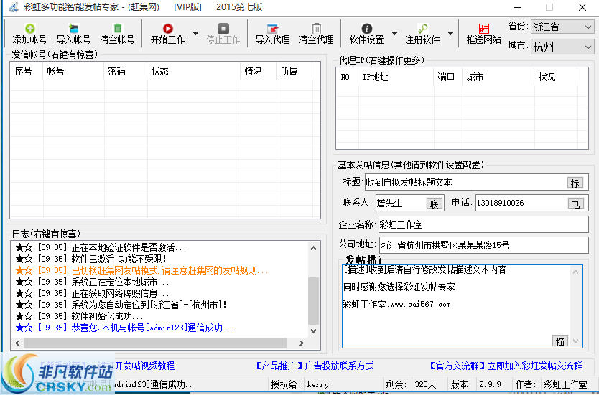
Task: Click the 状况 column header
Action: 555,77
